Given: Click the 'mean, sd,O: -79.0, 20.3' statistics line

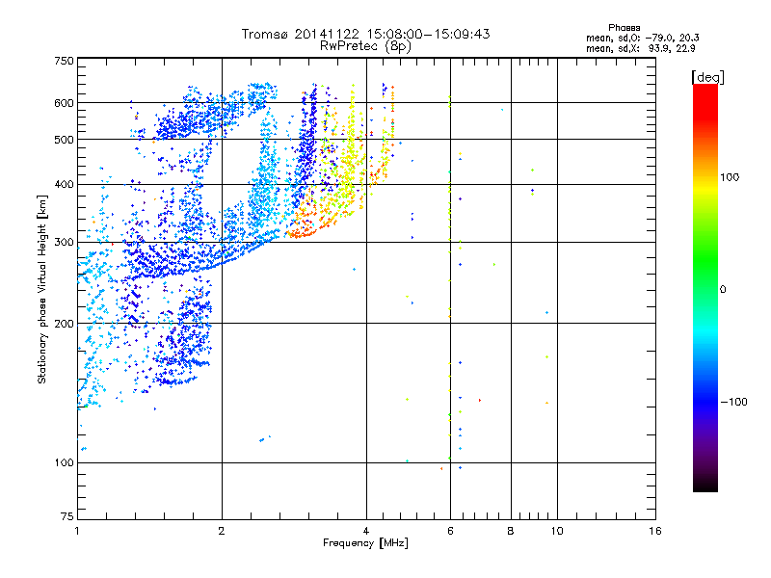Looking at the screenshot, I should click(642, 38).
